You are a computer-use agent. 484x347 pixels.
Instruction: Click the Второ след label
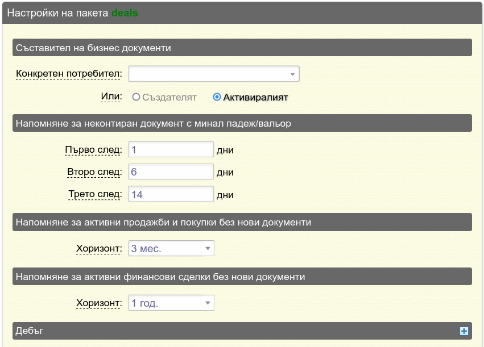click(x=95, y=172)
